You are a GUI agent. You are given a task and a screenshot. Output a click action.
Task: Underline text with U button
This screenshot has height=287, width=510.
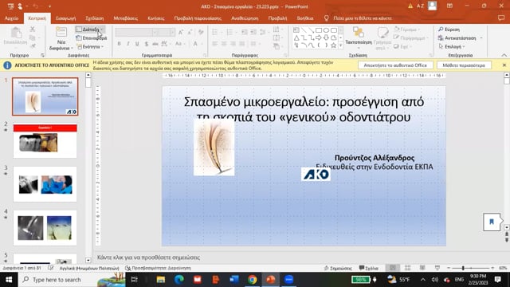click(x=137, y=44)
